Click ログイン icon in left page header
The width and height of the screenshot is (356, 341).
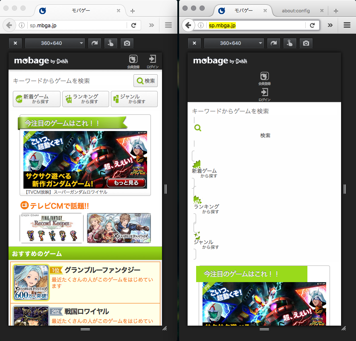click(x=152, y=61)
